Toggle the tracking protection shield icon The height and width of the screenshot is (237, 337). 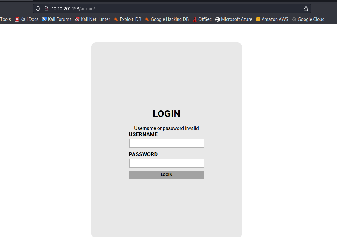38,8
